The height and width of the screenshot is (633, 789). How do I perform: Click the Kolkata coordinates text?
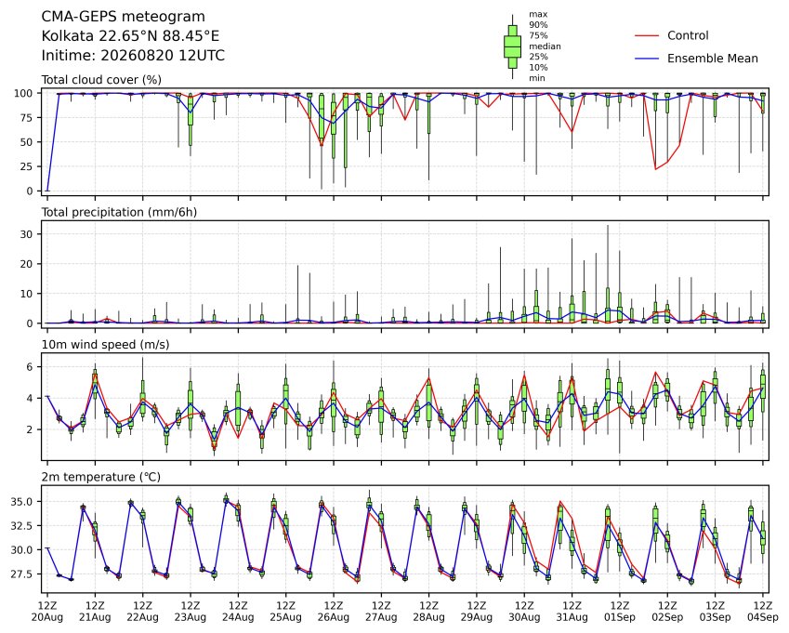(130, 36)
